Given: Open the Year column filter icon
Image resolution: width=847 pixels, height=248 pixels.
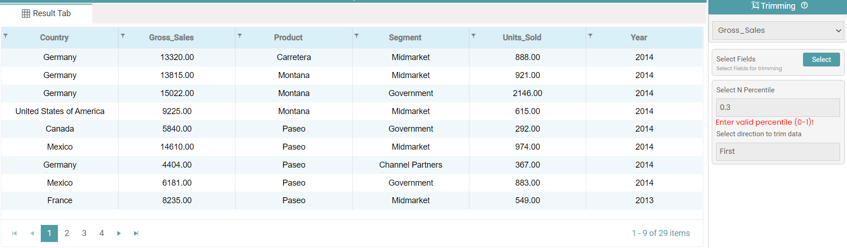Looking at the screenshot, I should (590, 36).
